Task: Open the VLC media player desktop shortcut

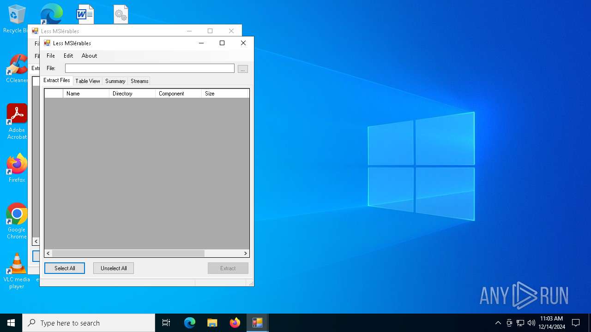Action: [17, 271]
